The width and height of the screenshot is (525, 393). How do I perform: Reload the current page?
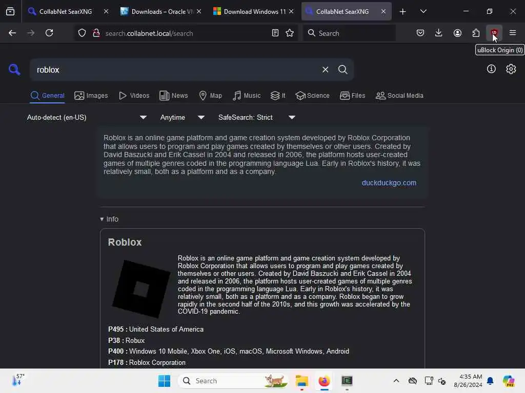tap(49, 33)
